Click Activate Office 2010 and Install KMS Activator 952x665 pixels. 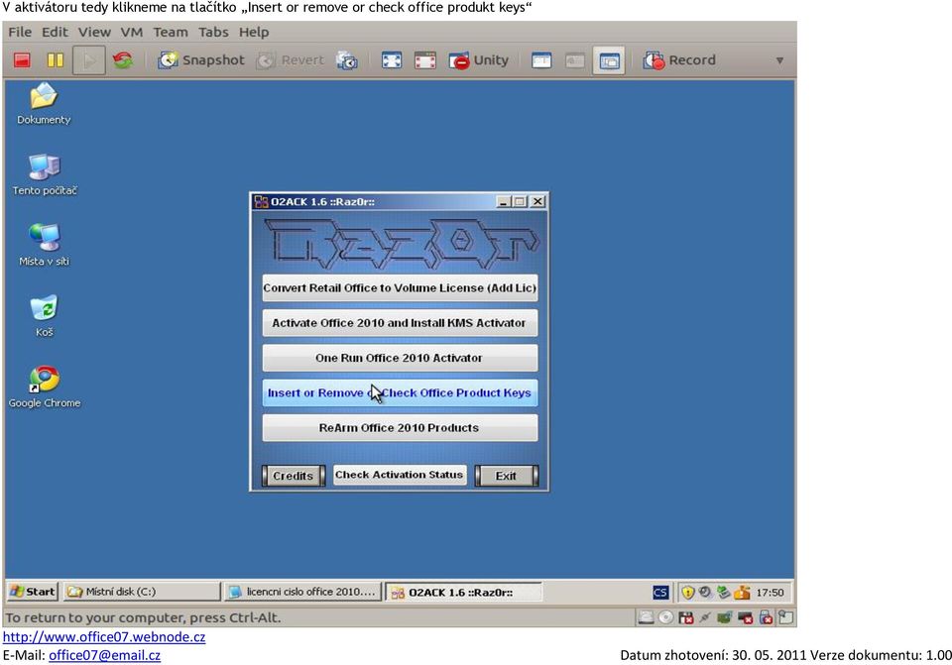(x=400, y=323)
